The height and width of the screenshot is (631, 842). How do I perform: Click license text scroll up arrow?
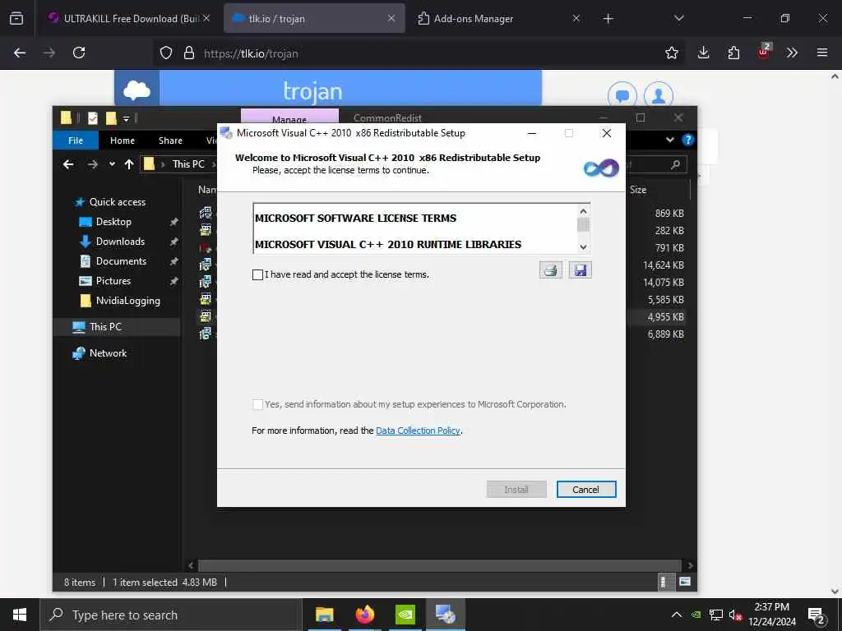point(583,211)
